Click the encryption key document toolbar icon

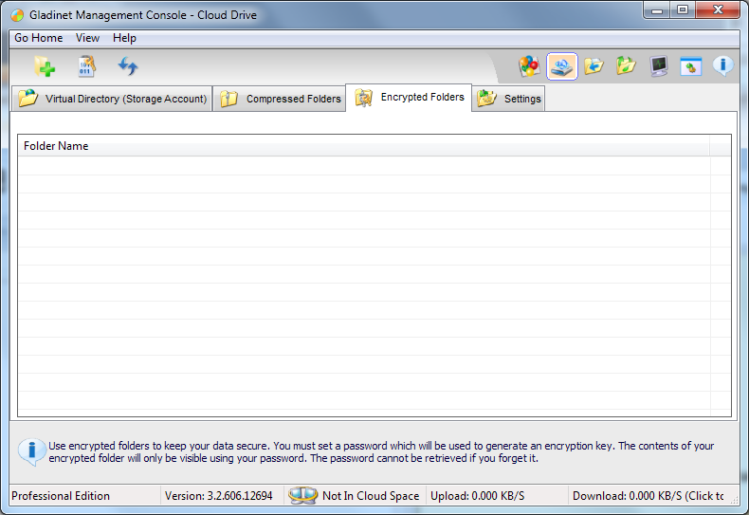(86, 66)
